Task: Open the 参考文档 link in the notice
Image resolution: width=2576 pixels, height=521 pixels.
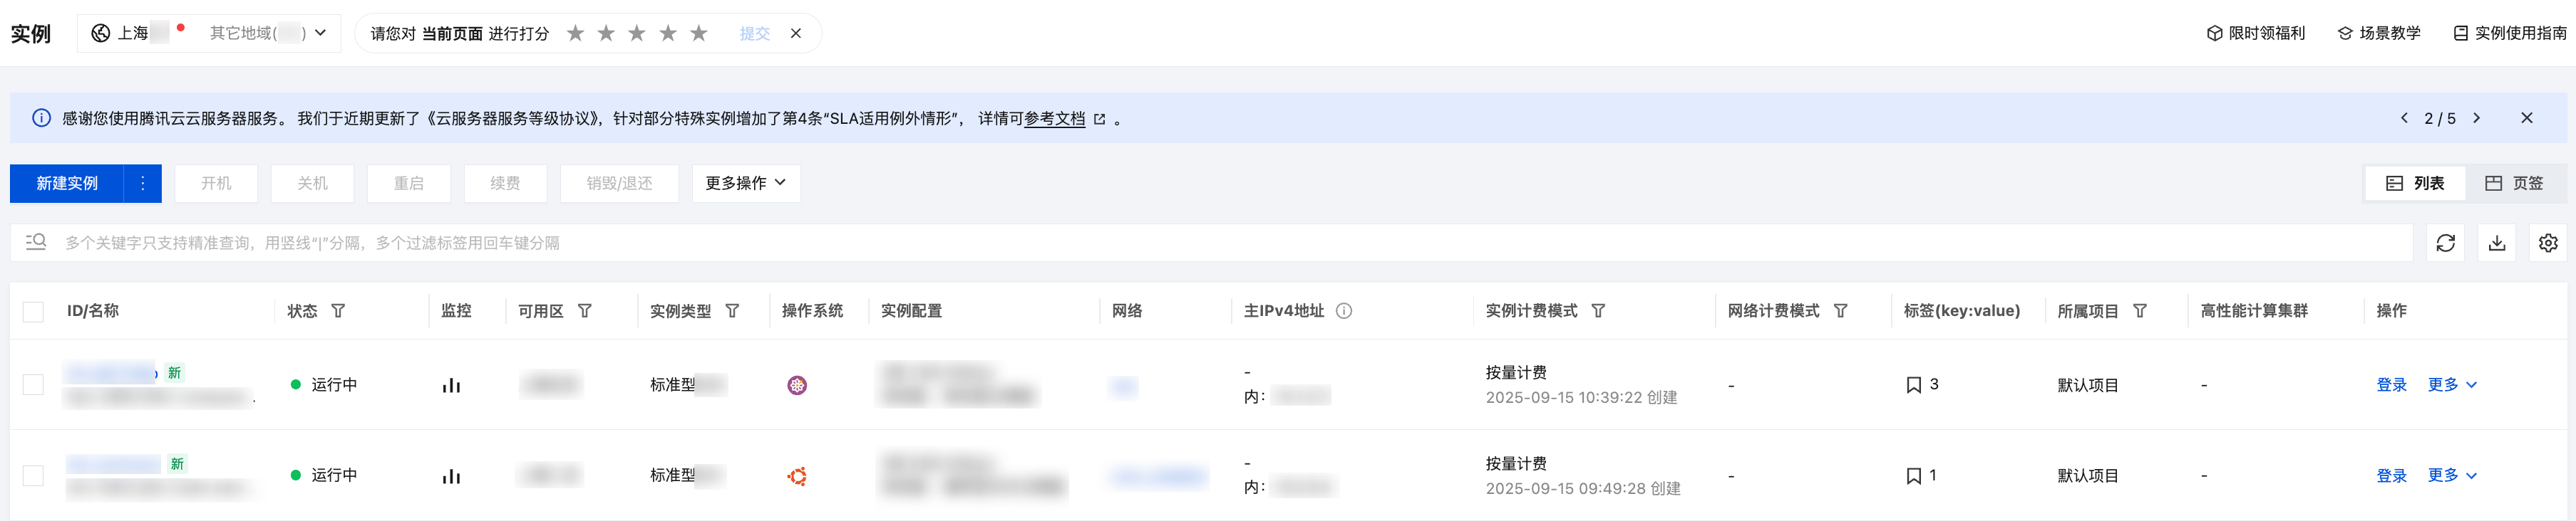Action: 1054,119
